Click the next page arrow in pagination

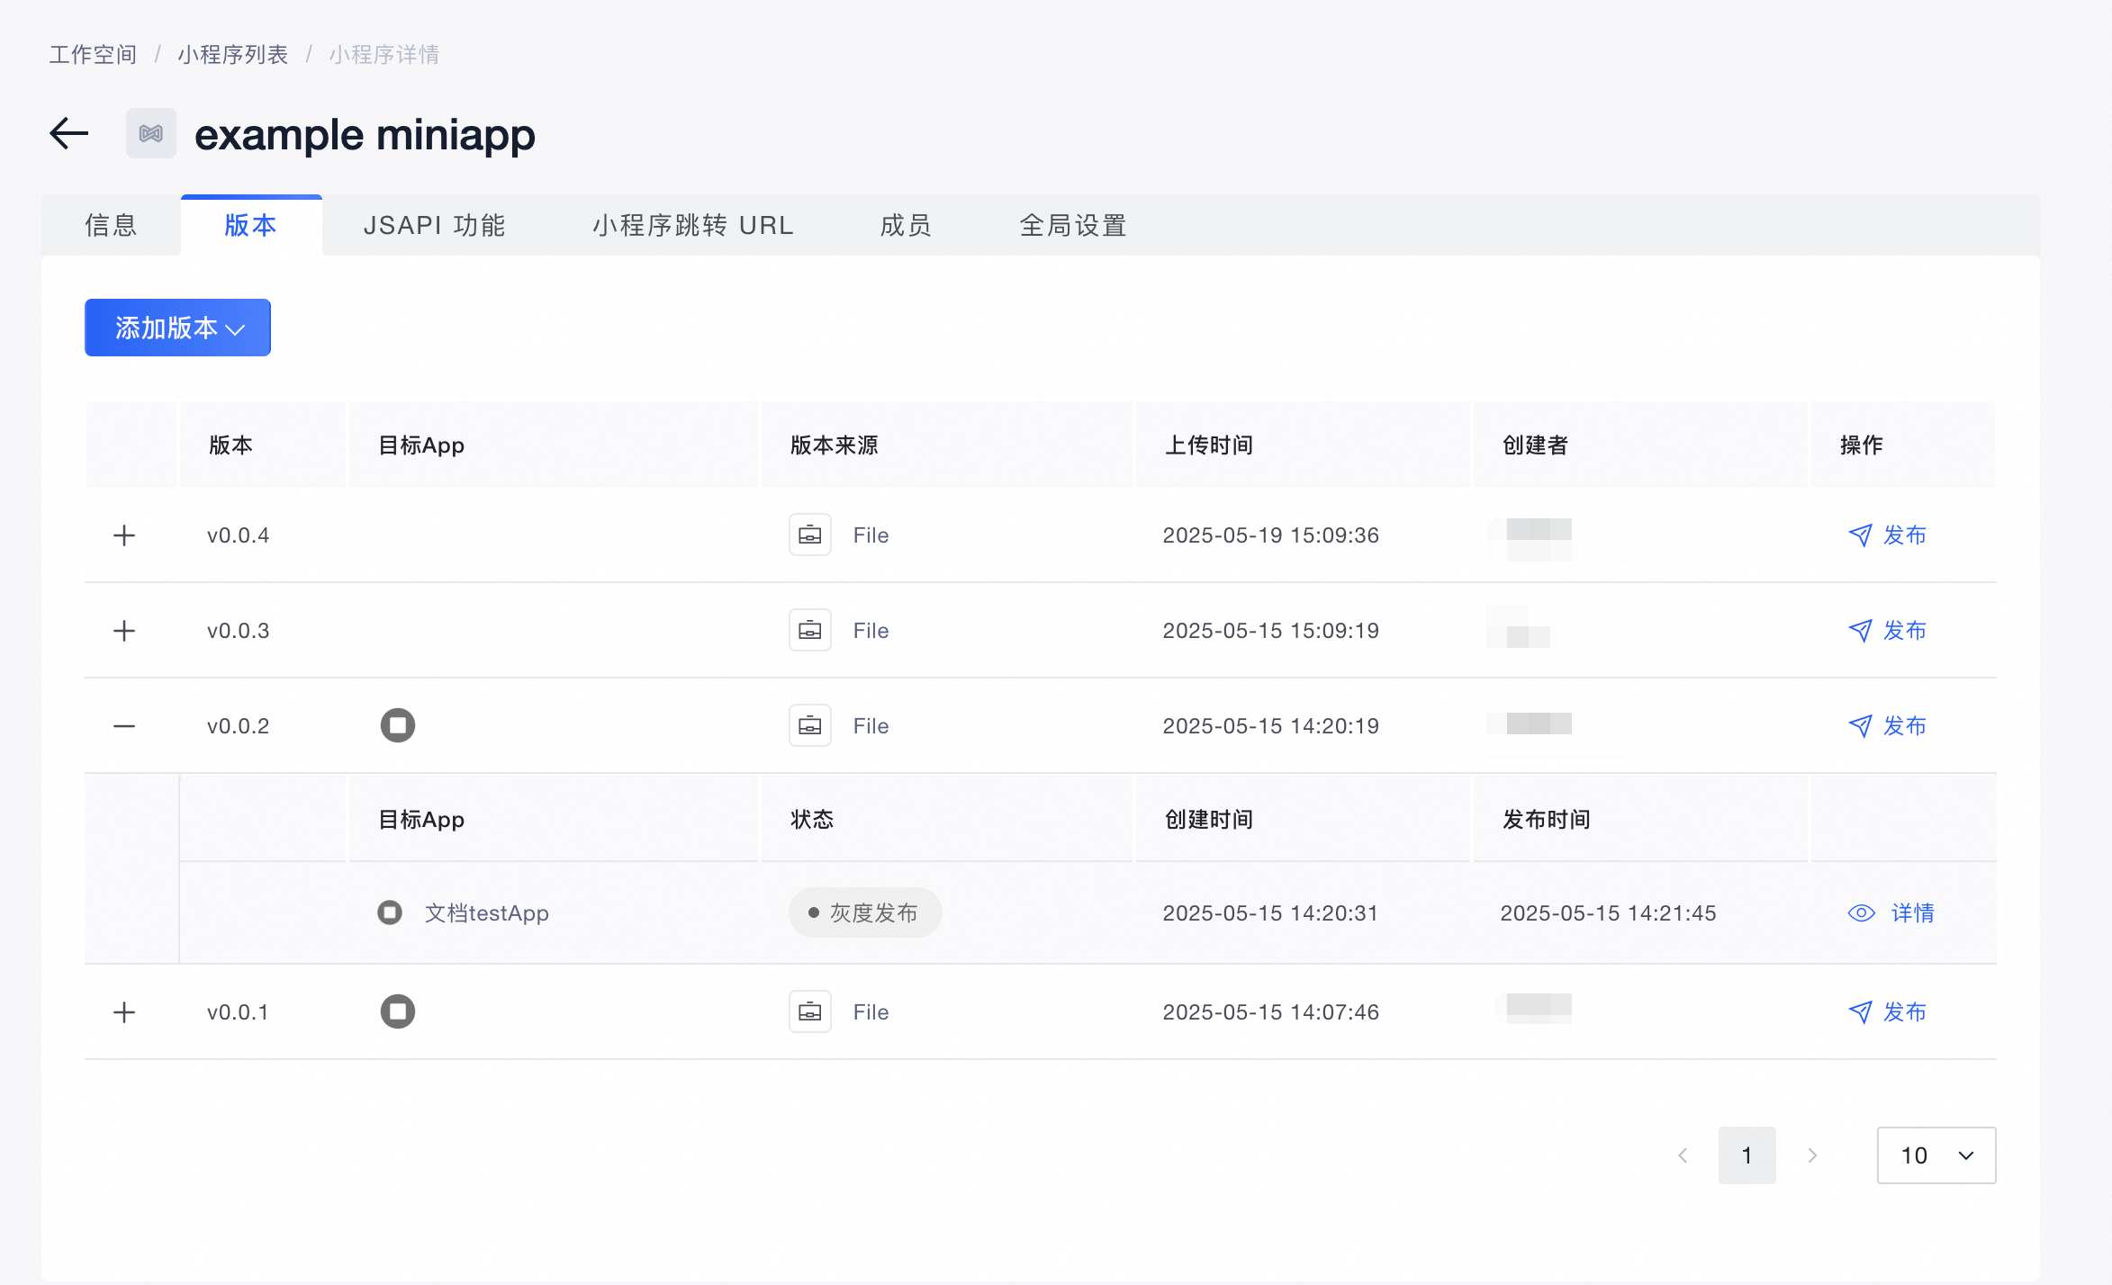(1812, 1155)
